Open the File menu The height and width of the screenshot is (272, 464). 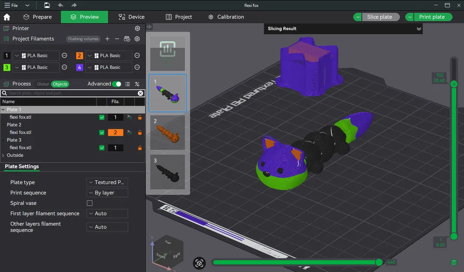coord(11,5)
